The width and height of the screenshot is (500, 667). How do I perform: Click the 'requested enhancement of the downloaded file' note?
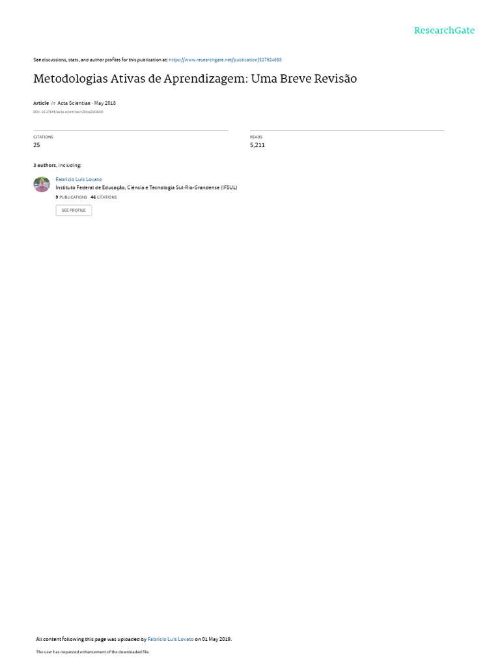pos(92,651)
